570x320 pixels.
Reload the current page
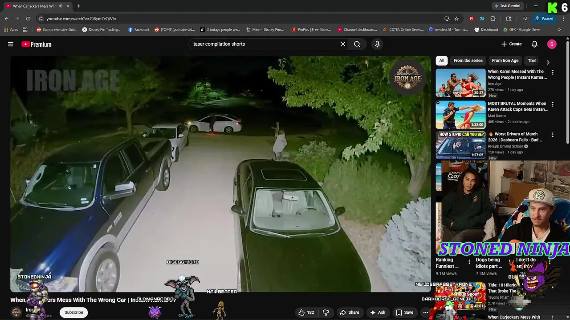pyautogui.click(x=28, y=19)
